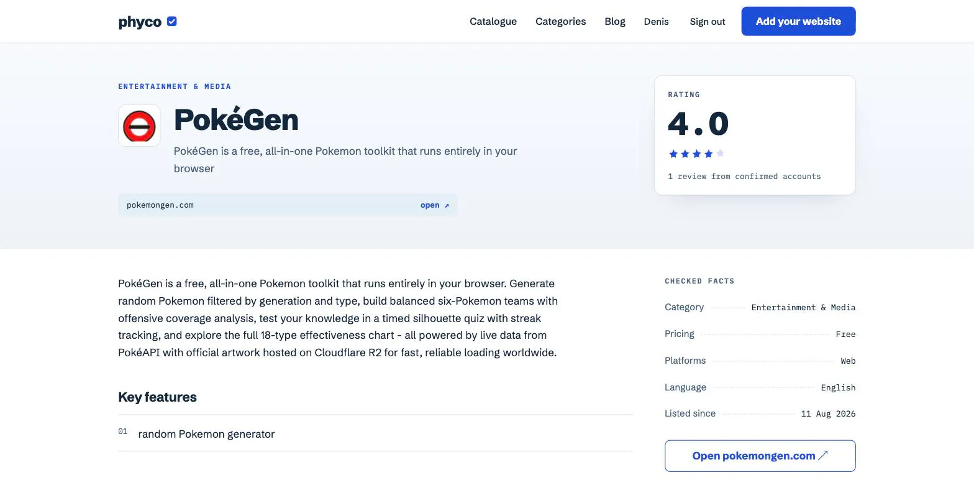Go to the Blog
The image size is (974, 480).
pos(615,21)
